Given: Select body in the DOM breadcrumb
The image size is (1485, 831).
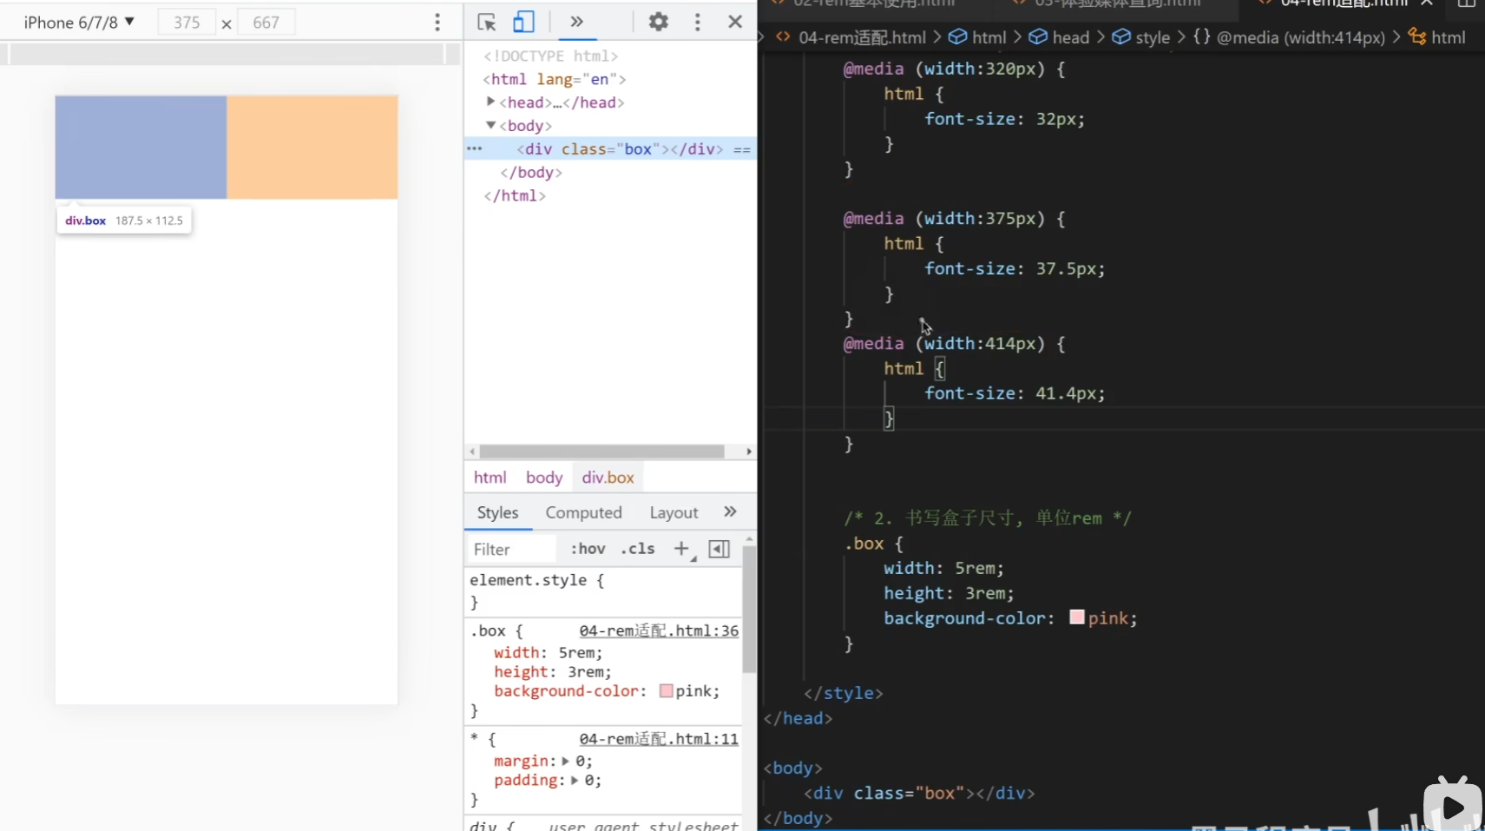Looking at the screenshot, I should tap(544, 478).
